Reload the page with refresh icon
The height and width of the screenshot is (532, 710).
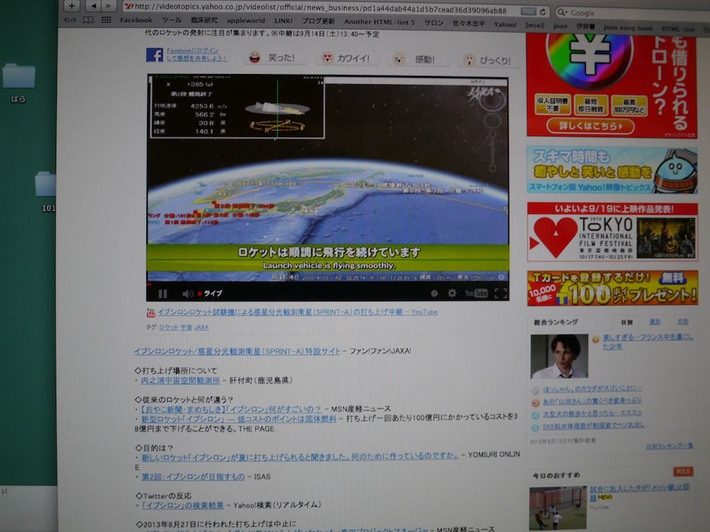542,12
